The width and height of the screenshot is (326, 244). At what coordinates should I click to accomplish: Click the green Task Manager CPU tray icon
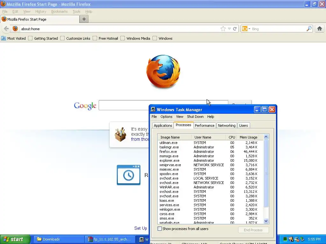285,239
